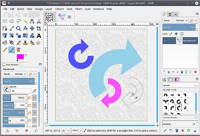The width and height of the screenshot is (200, 136).
Task: Open the 'arrow, brush,' tags dropdown
Action: pyautogui.click(x=180, y=118)
